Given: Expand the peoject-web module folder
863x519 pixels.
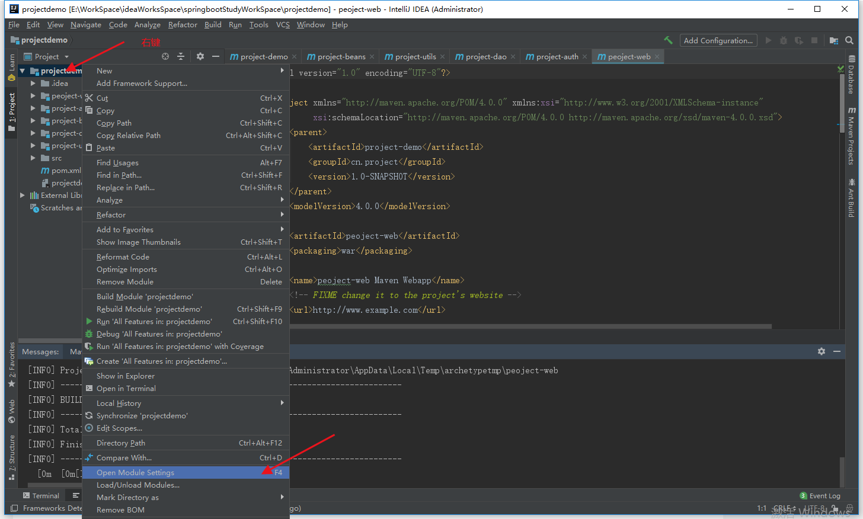Looking at the screenshot, I should pos(33,96).
